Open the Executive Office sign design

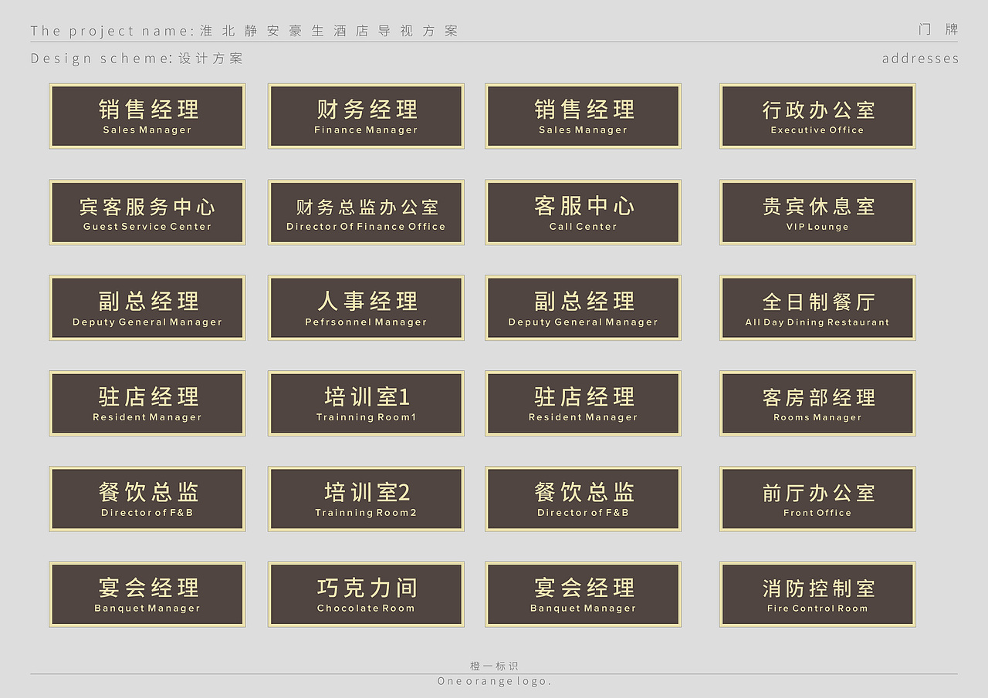(x=817, y=116)
